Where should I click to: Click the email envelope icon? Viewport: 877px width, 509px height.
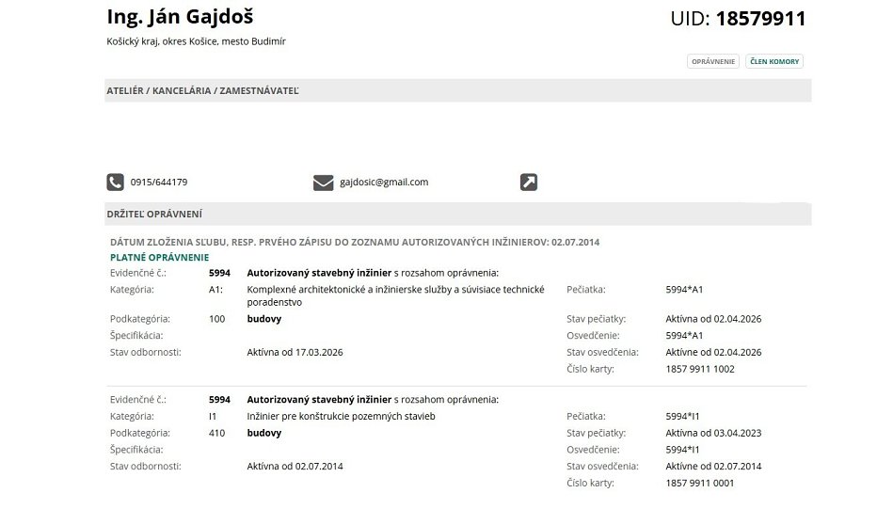click(x=324, y=183)
